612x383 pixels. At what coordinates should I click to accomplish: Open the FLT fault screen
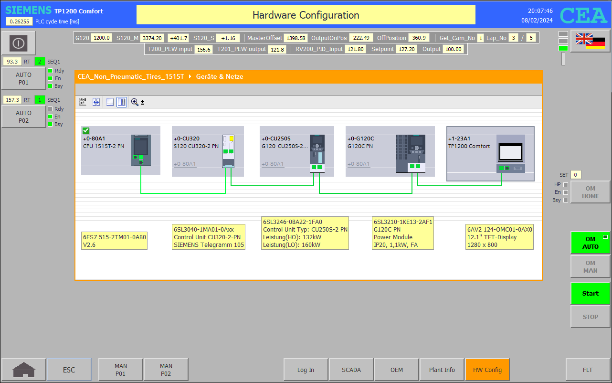coord(588,370)
